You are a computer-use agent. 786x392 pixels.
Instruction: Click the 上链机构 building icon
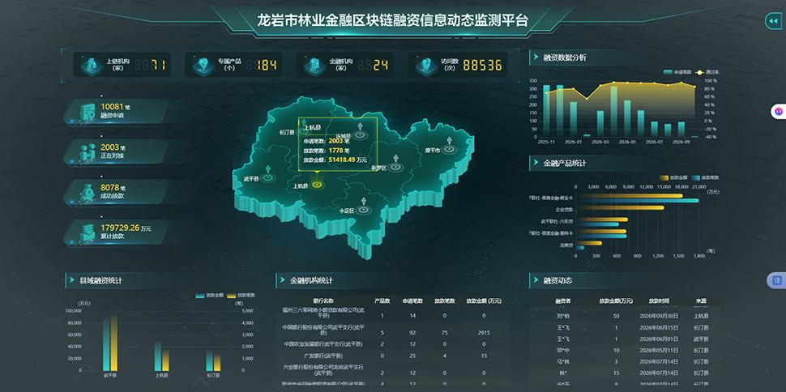(x=90, y=65)
